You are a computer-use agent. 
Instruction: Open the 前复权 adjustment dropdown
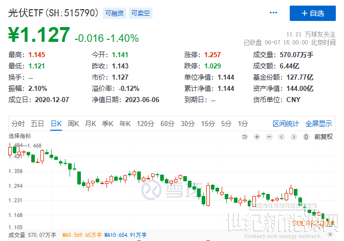[324, 137]
